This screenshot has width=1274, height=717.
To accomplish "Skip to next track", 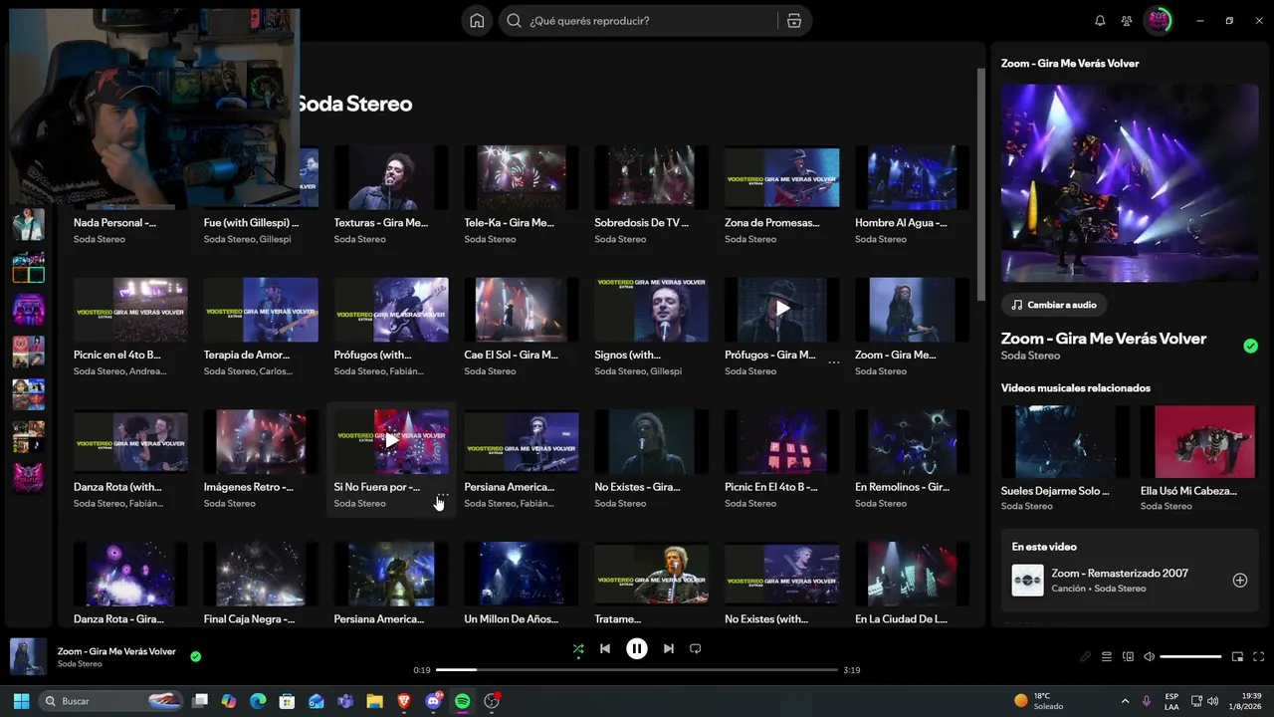I will coord(669,648).
